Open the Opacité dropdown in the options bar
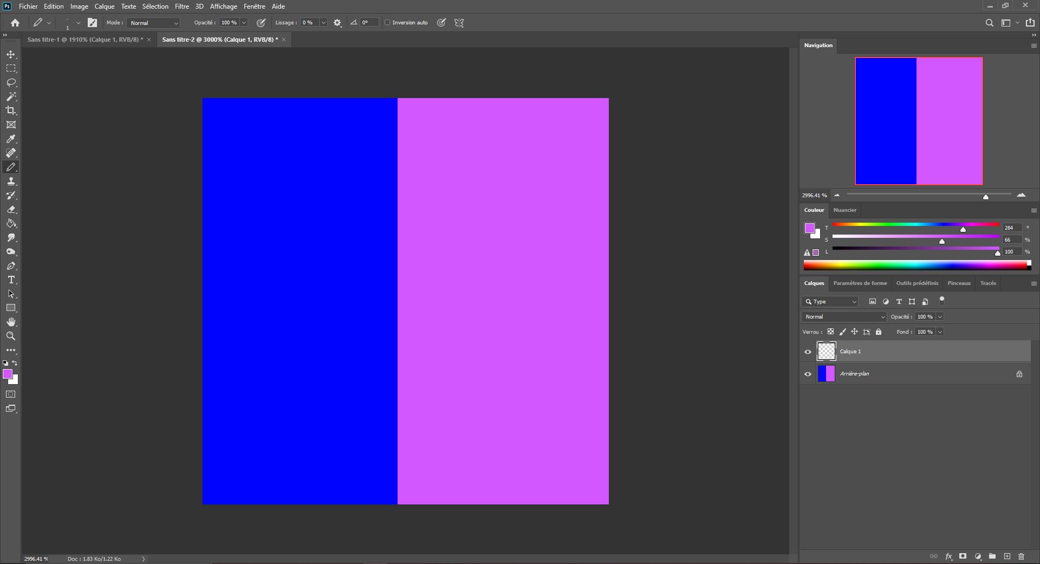This screenshot has height=564, width=1040. tap(243, 23)
